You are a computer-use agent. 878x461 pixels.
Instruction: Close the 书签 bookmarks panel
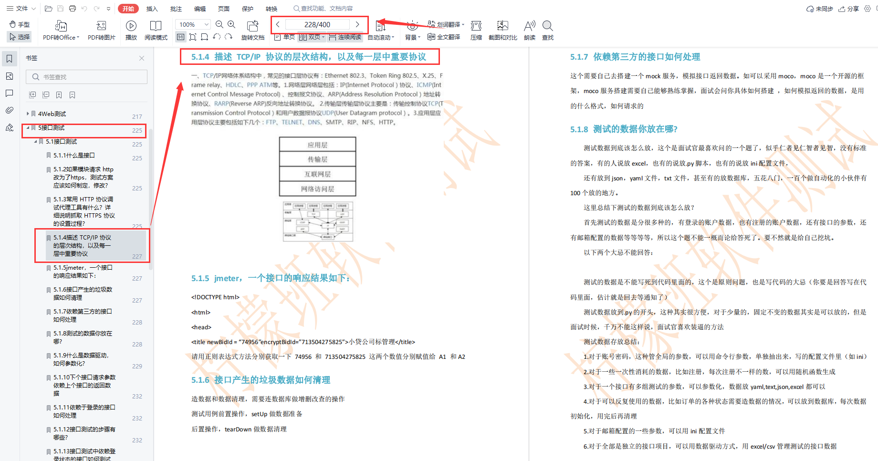tap(142, 58)
